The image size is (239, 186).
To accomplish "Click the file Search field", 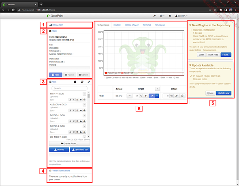I will point(70,88).
